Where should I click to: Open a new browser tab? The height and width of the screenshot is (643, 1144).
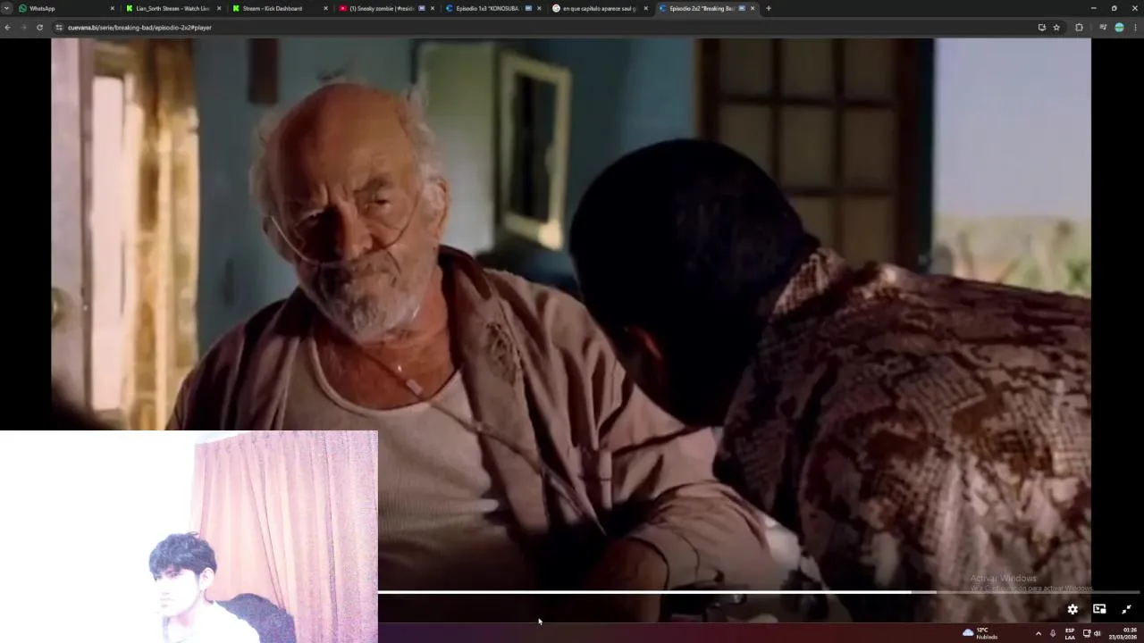click(769, 8)
